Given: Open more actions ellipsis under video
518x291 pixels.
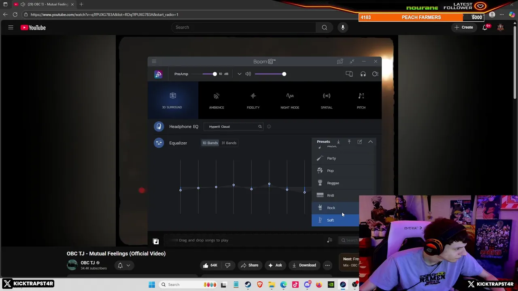Looking at the screenshot, I should (x=327, y=266).
